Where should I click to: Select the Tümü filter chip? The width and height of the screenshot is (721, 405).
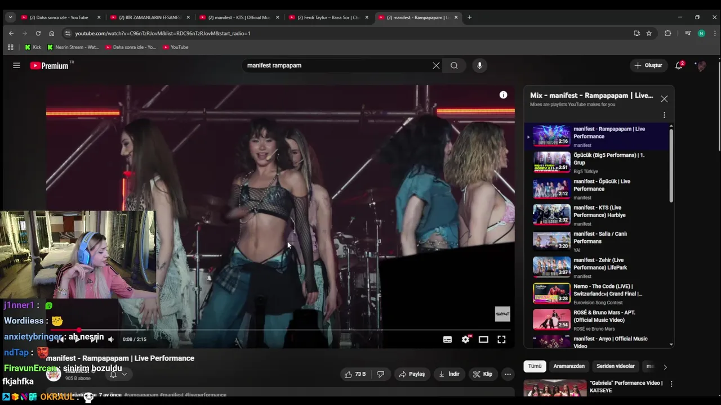coord(535,366)
